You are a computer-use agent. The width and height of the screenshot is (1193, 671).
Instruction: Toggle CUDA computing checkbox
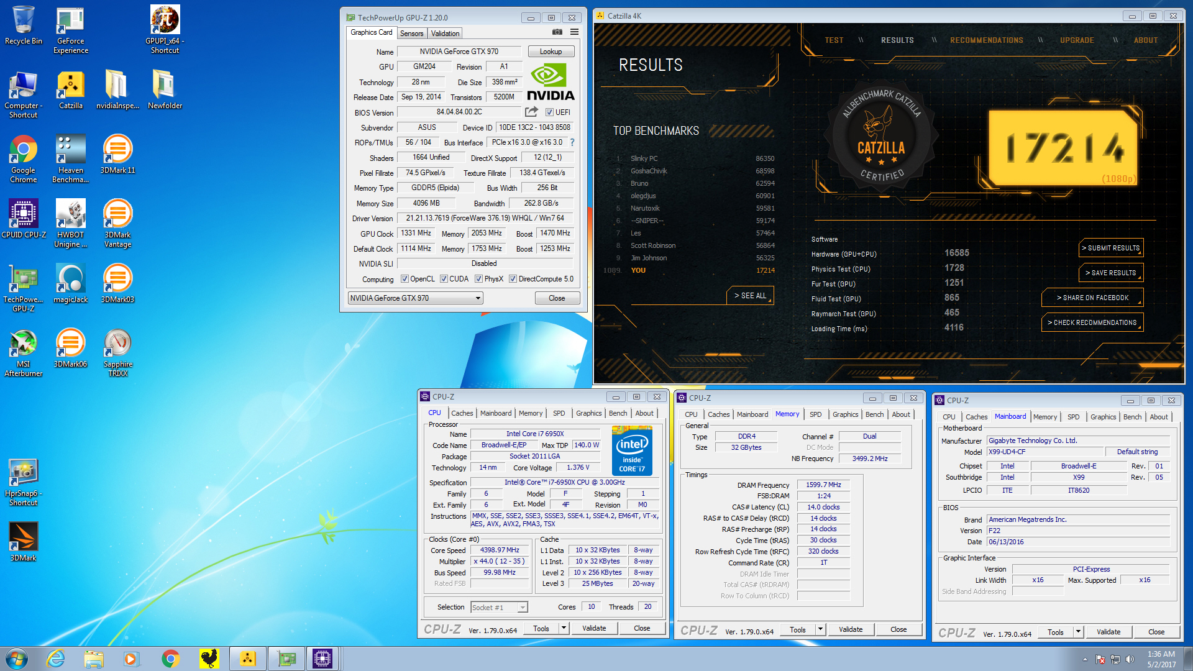pos(444,279)
